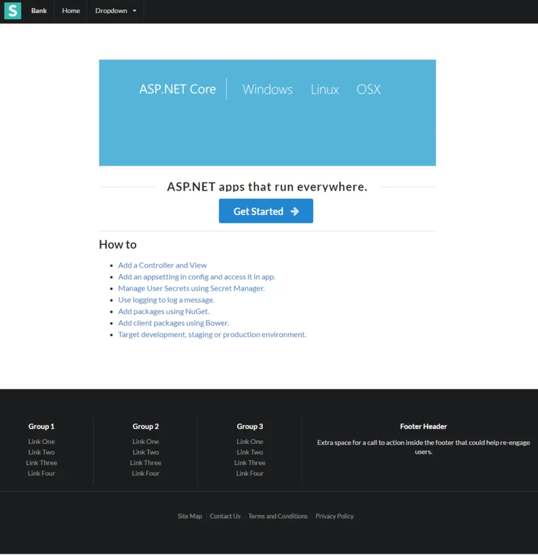538x555 pixels.
Task: Open Manage User Secrets link
Action: 191,288
